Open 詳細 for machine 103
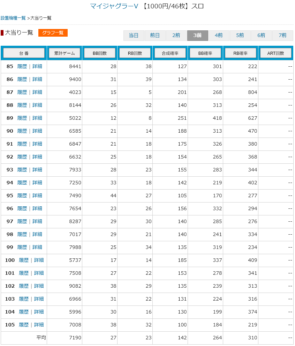This screenshot has height=346, width=295. pyautogui.click(x=39, y=299)
